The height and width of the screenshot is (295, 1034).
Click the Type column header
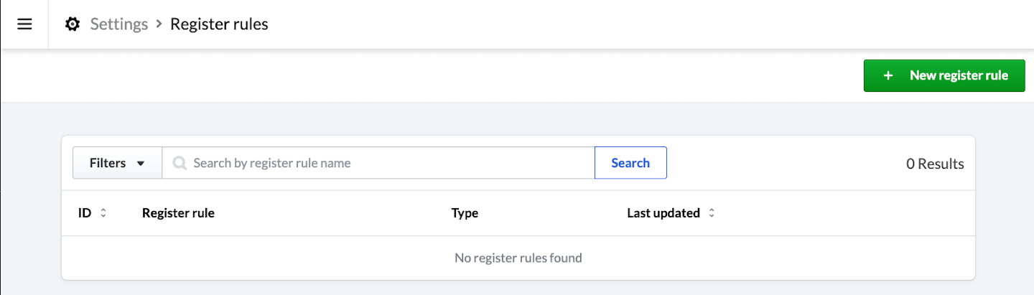click(x=465, y=213)
